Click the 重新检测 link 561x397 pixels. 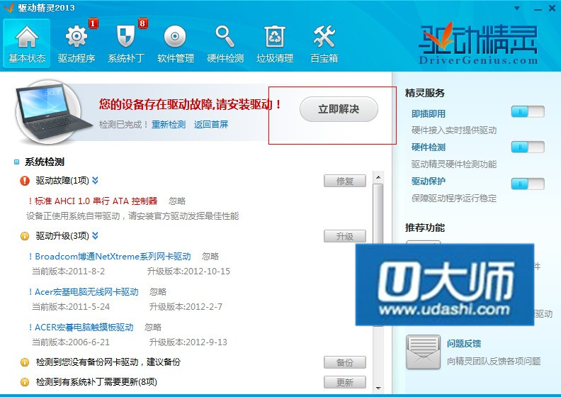169,125
